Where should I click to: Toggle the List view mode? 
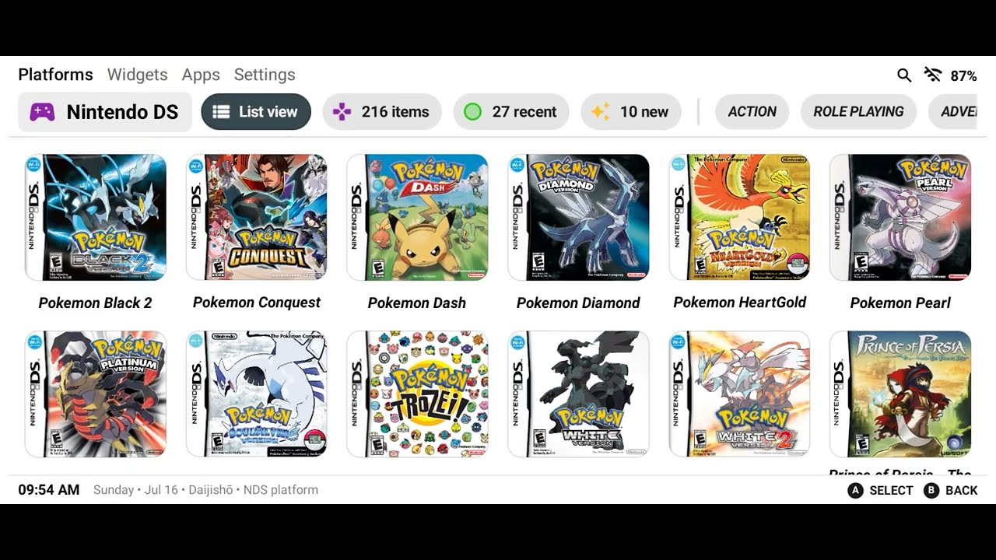[x=256, y=112]
